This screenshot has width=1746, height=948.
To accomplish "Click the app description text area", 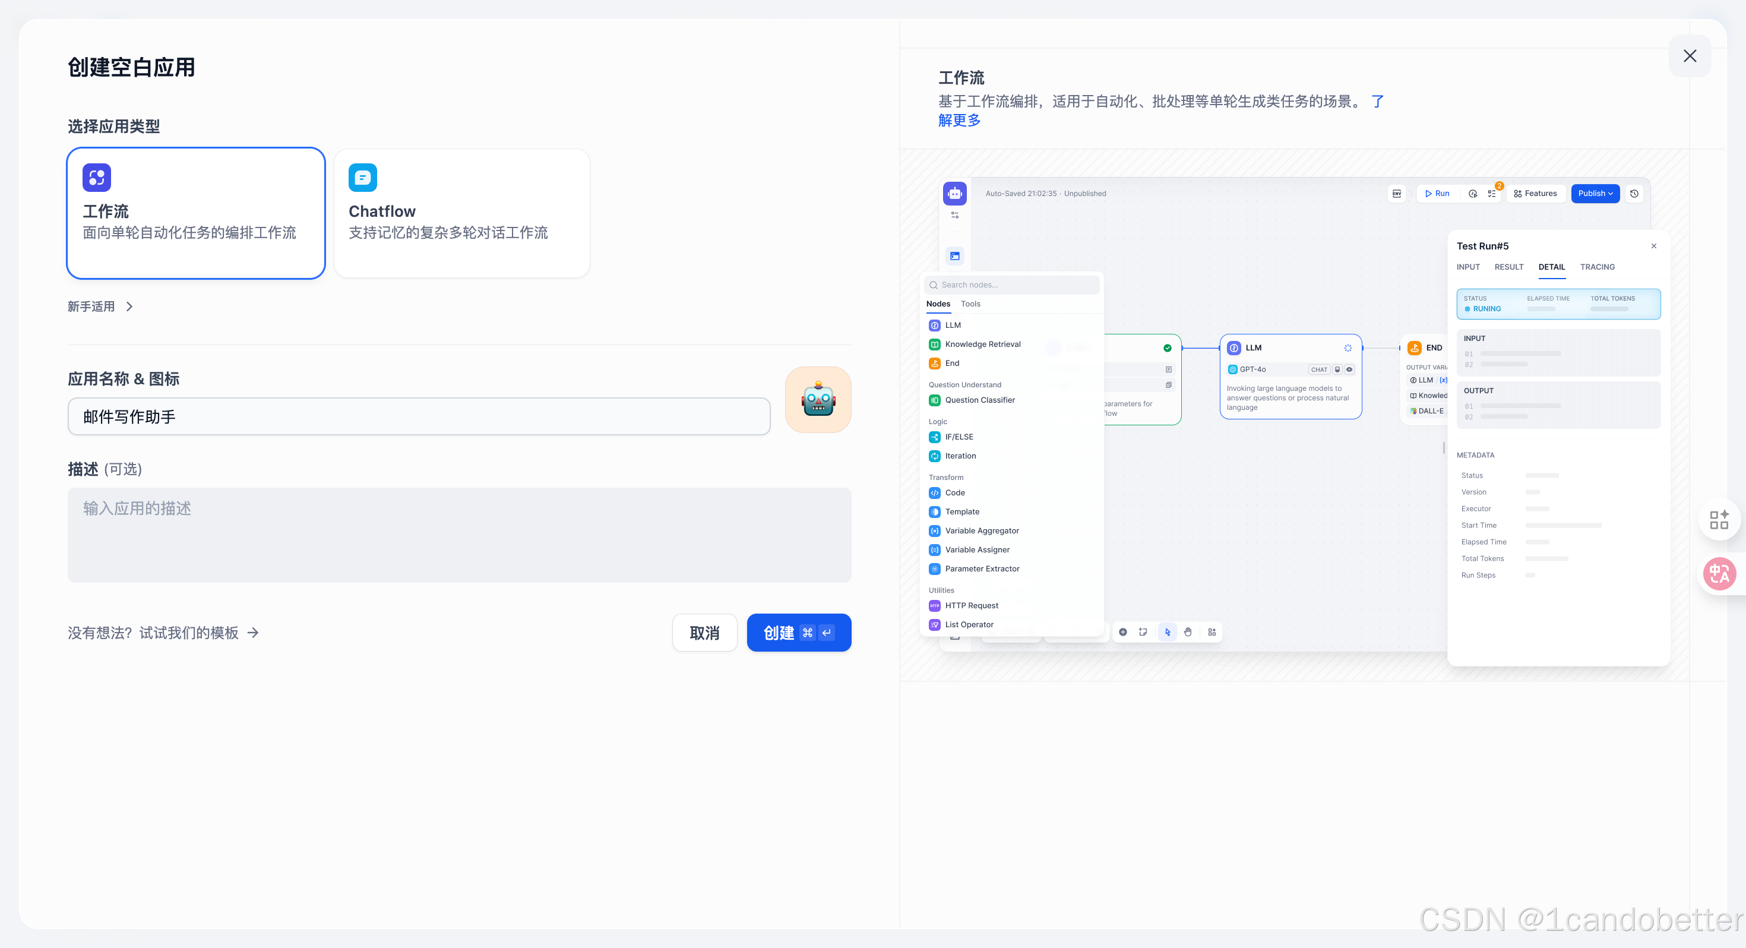I will (x=459, y=535).
